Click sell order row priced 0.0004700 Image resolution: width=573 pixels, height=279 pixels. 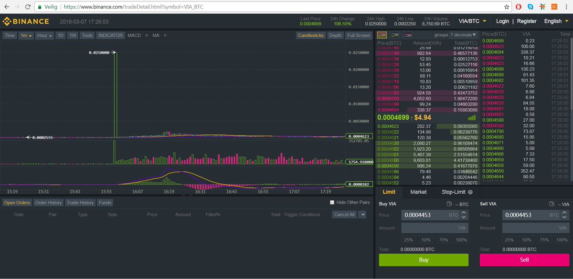point(428,98)
